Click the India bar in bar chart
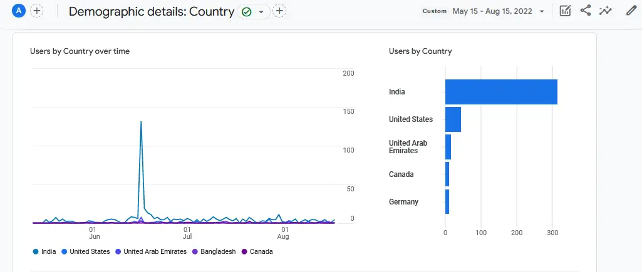This screenshot has height=272, width=642. pyautogui.click(x=501, y=92)
